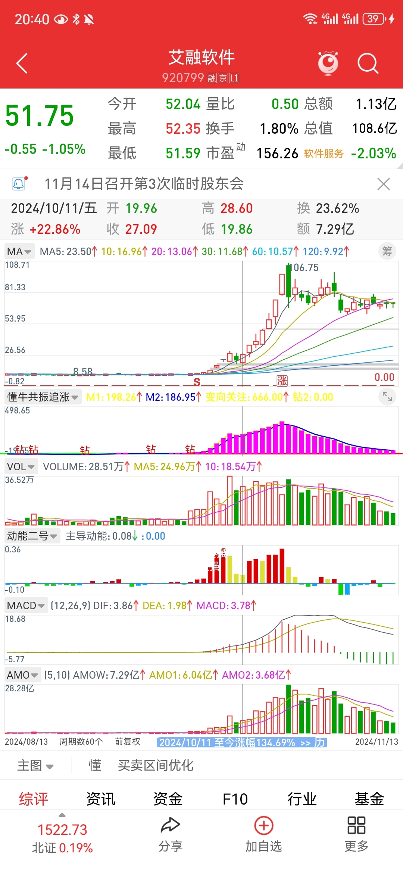Open the 11月14日 shareholder meeting notice
This screenshot has width=403, height=874.
[144, 184]
